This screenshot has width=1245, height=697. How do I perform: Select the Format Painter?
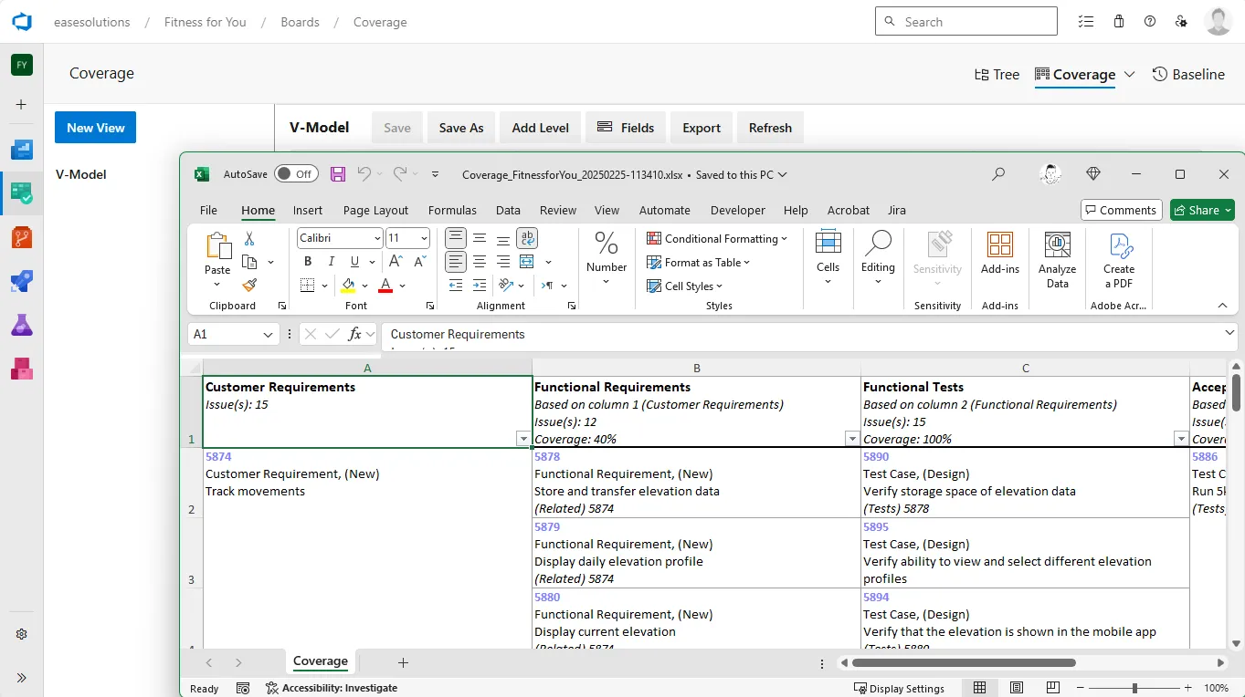coord(248,285)
